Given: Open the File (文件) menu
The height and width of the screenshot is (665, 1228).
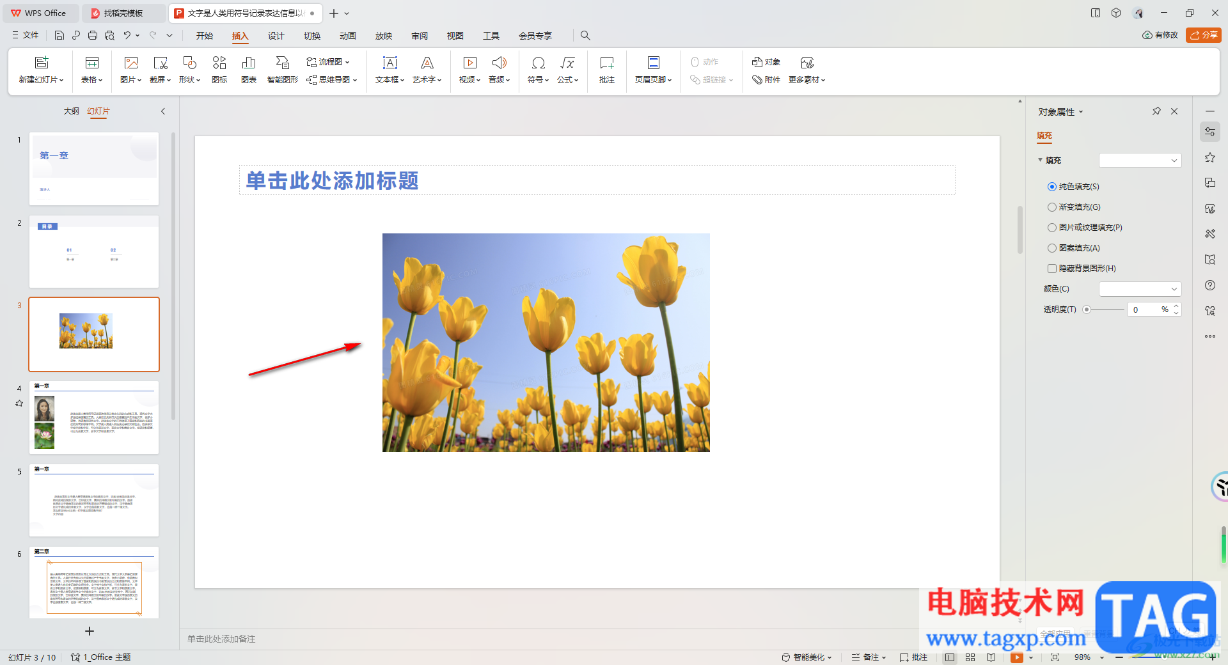Looking at the screenshot, I should pyautogui.click(x=26, y=36).
